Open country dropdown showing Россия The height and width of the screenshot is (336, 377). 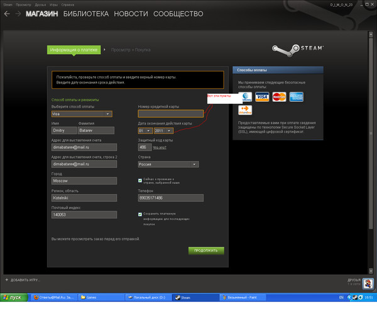[x=168, y=164]
